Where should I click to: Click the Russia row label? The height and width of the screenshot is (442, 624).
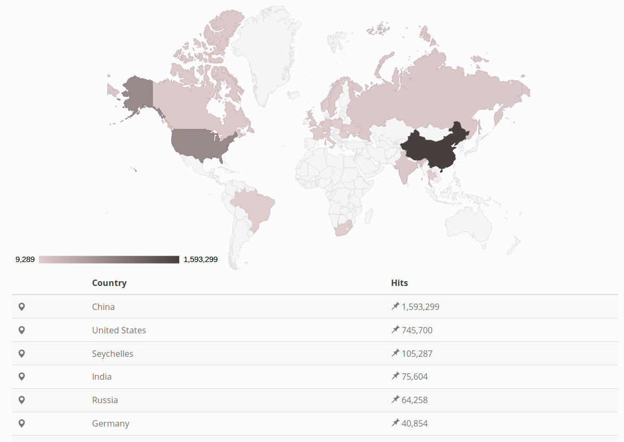click(x=105, y=400)
